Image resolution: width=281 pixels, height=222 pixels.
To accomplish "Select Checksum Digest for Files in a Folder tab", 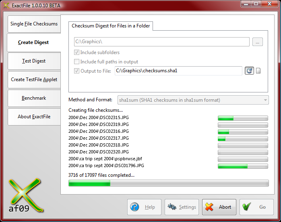I will (111, 26).
